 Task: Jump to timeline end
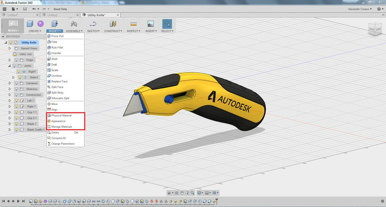coord(24,201)
